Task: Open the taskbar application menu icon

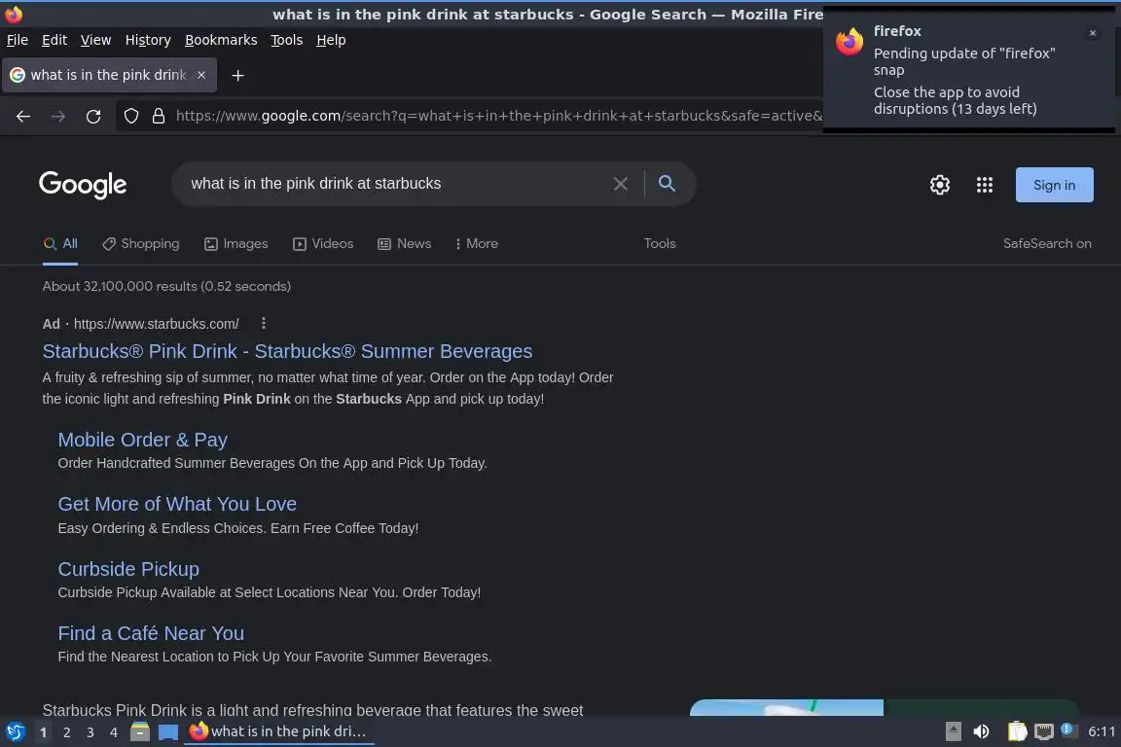Action: click(16, 732)
